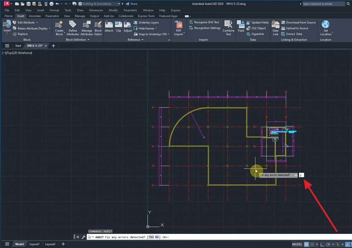Screen dimensions: 352x248
Task: Click the Replace block button
Action: (20, 34)
